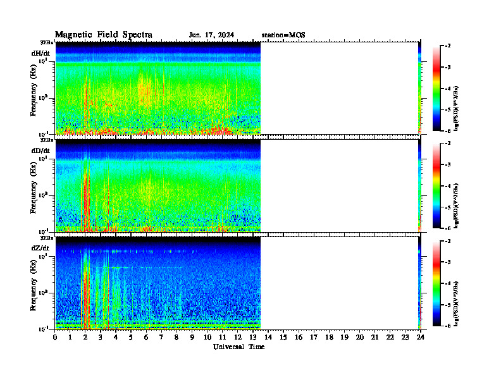Select the "dZ/dt" panel label

pyautogui.click(x=40, y=248)
